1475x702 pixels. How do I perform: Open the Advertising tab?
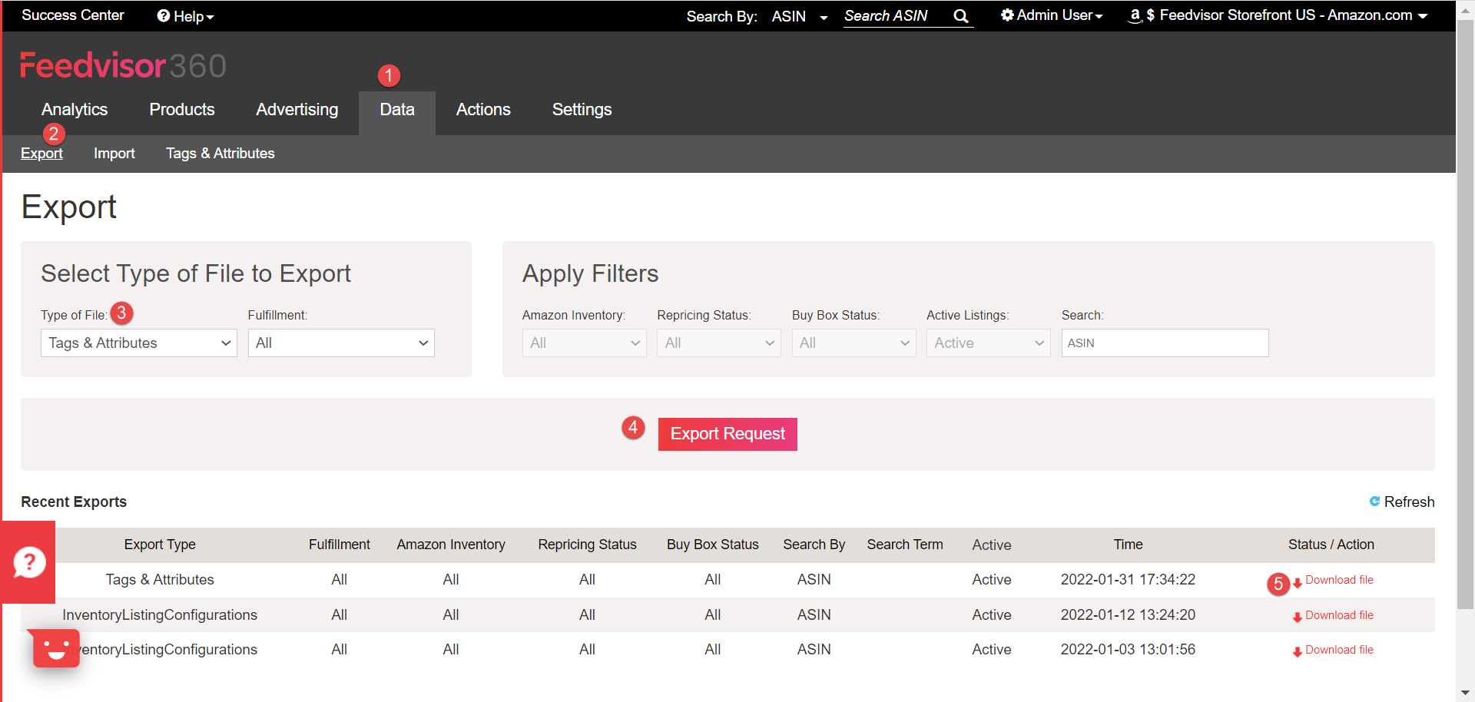point(297,109)
